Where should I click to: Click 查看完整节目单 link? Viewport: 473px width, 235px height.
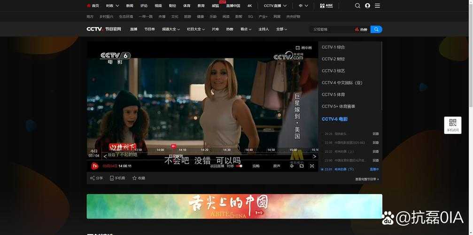pos(367,179)
